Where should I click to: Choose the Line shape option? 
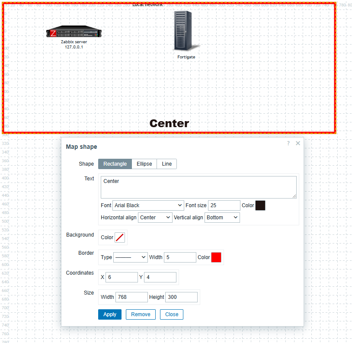pyautogui.click(x=166, y=164)
